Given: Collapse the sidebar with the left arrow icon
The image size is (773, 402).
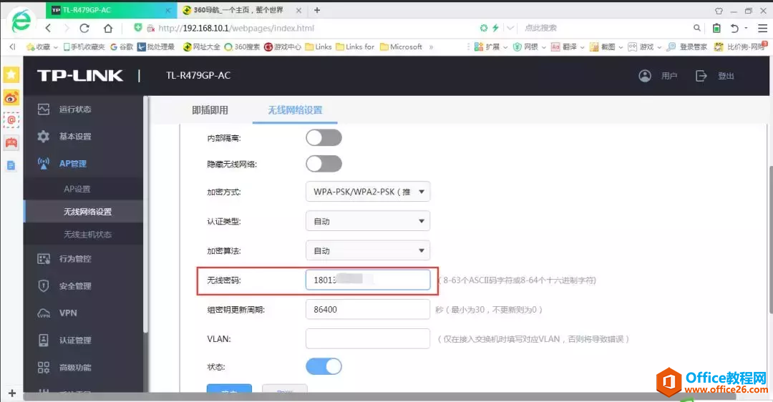Looking at the screenshot, I should click(12, 46).
